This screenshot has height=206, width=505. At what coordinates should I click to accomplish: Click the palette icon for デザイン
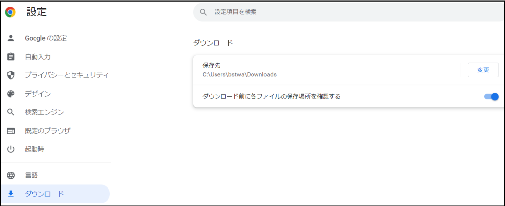11,94
